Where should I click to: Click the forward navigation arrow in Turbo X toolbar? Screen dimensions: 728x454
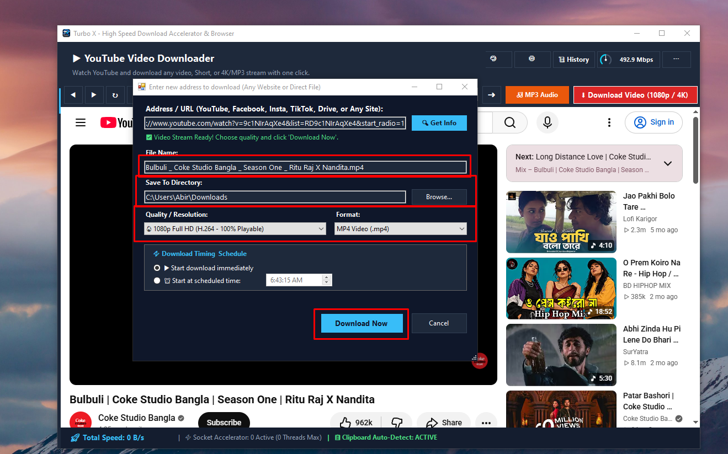coord(94,95)
